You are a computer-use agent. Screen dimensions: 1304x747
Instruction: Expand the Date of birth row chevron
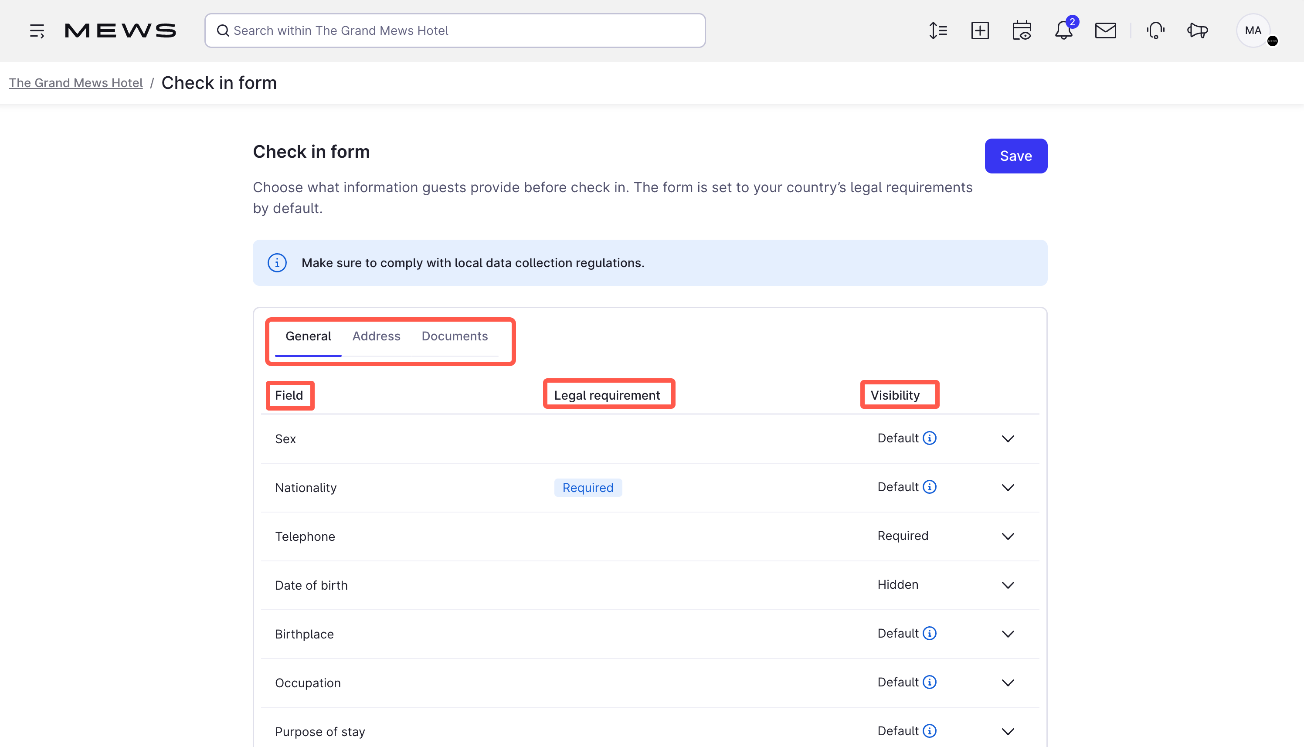[x=1008, y=585]
